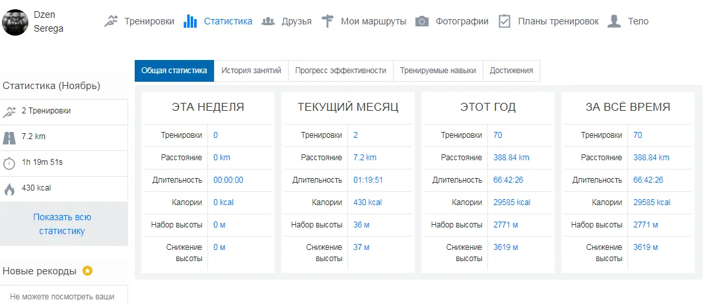Open Мои маршруты page
The height and width of the screenshot is (304, 704).
pyautogui.click(x=374, y=21)
